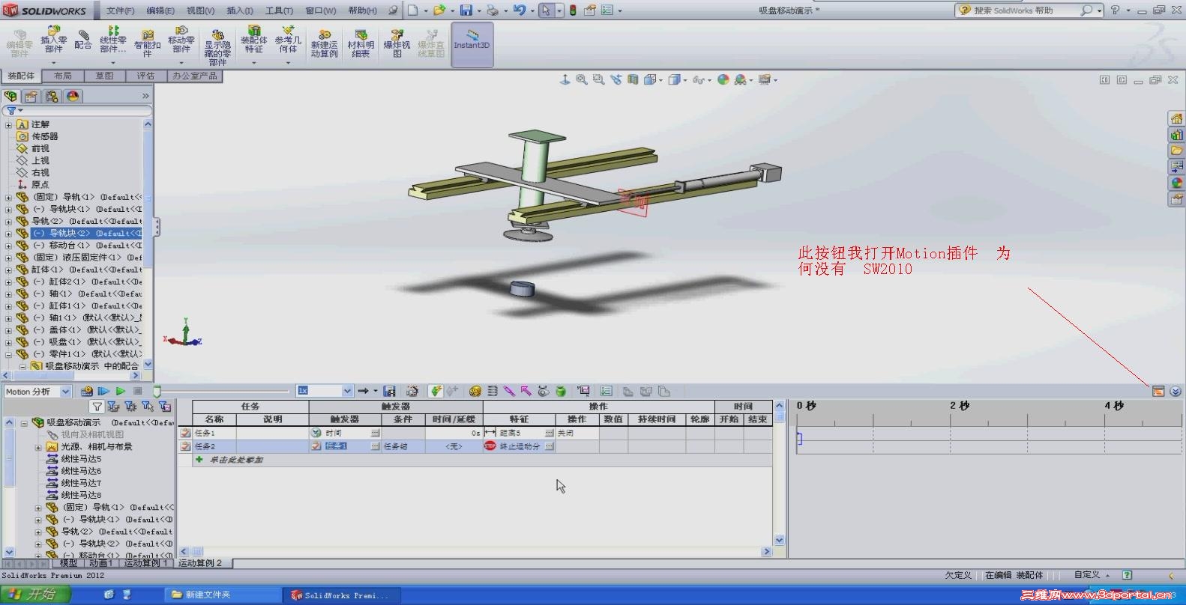1186x605 pixels.
Task: Click the Undo arrow icon
Action: pos(519,10)
